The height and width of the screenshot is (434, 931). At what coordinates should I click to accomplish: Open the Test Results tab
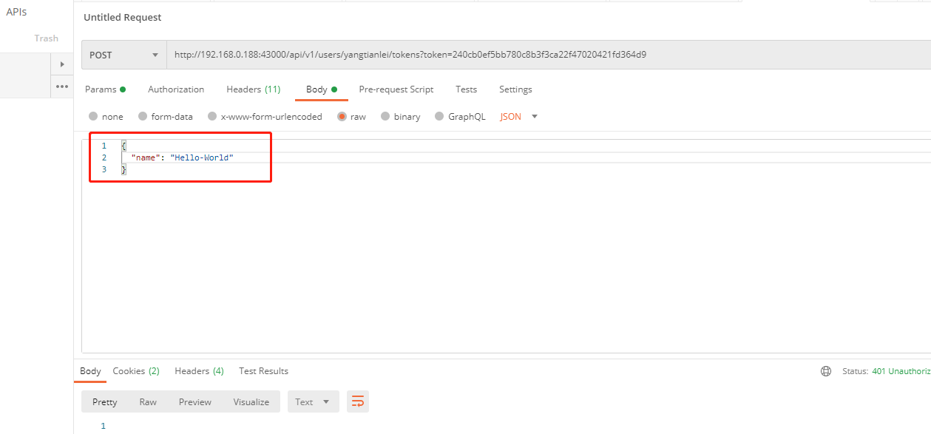point(263,371)
